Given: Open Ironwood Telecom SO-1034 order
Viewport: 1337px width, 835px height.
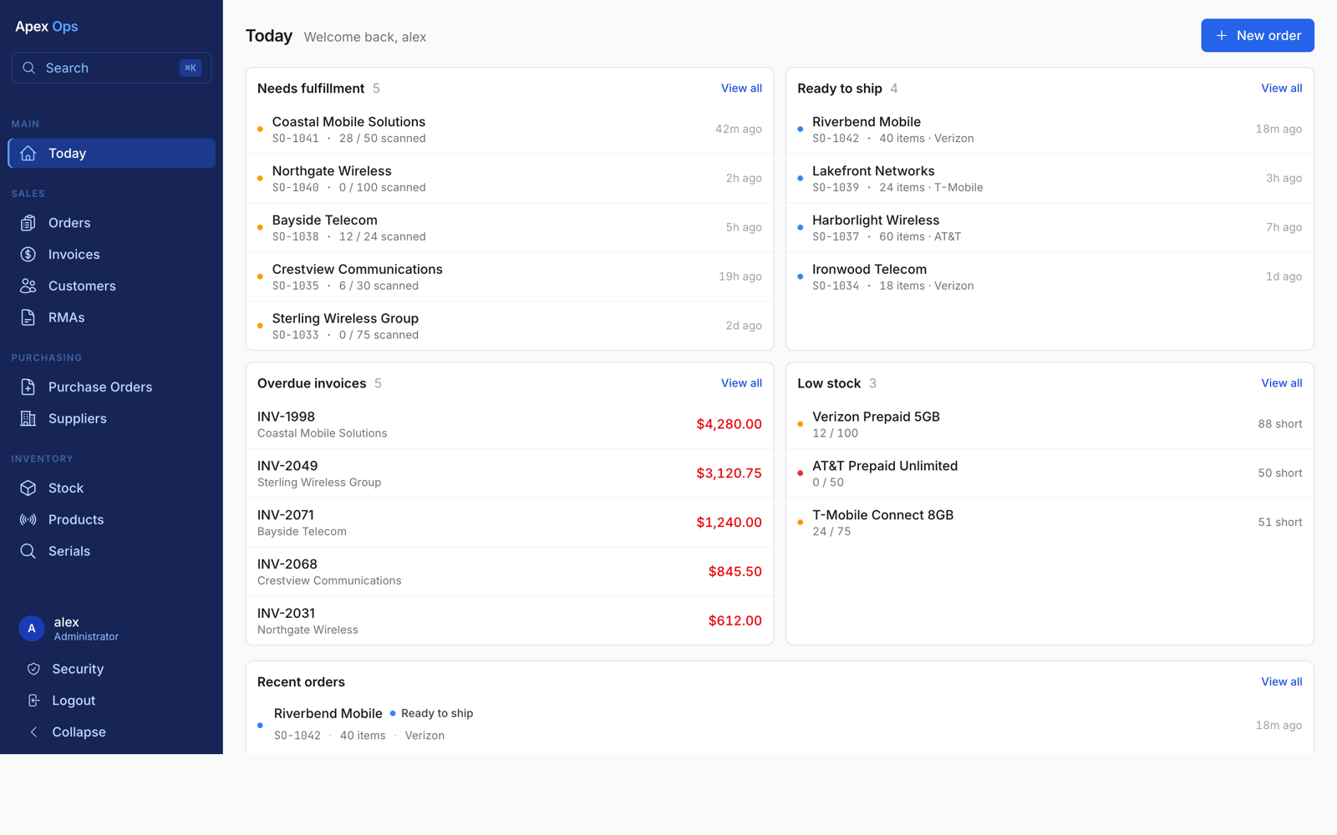Looking at the screenshot, I should (1050, 277).
